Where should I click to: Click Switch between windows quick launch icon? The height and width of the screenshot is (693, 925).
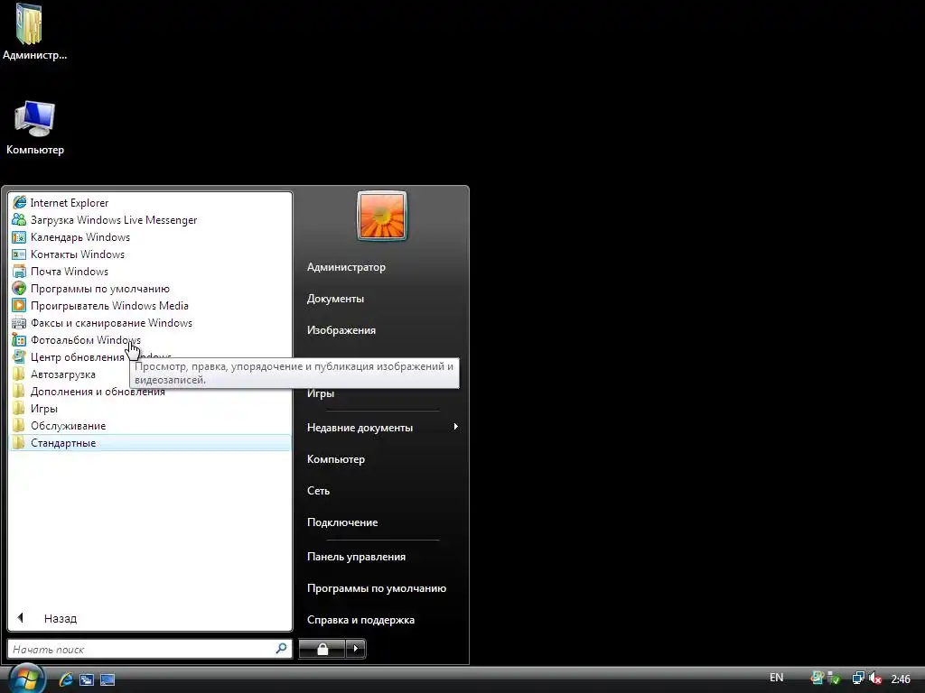click(x=87, y=679)
